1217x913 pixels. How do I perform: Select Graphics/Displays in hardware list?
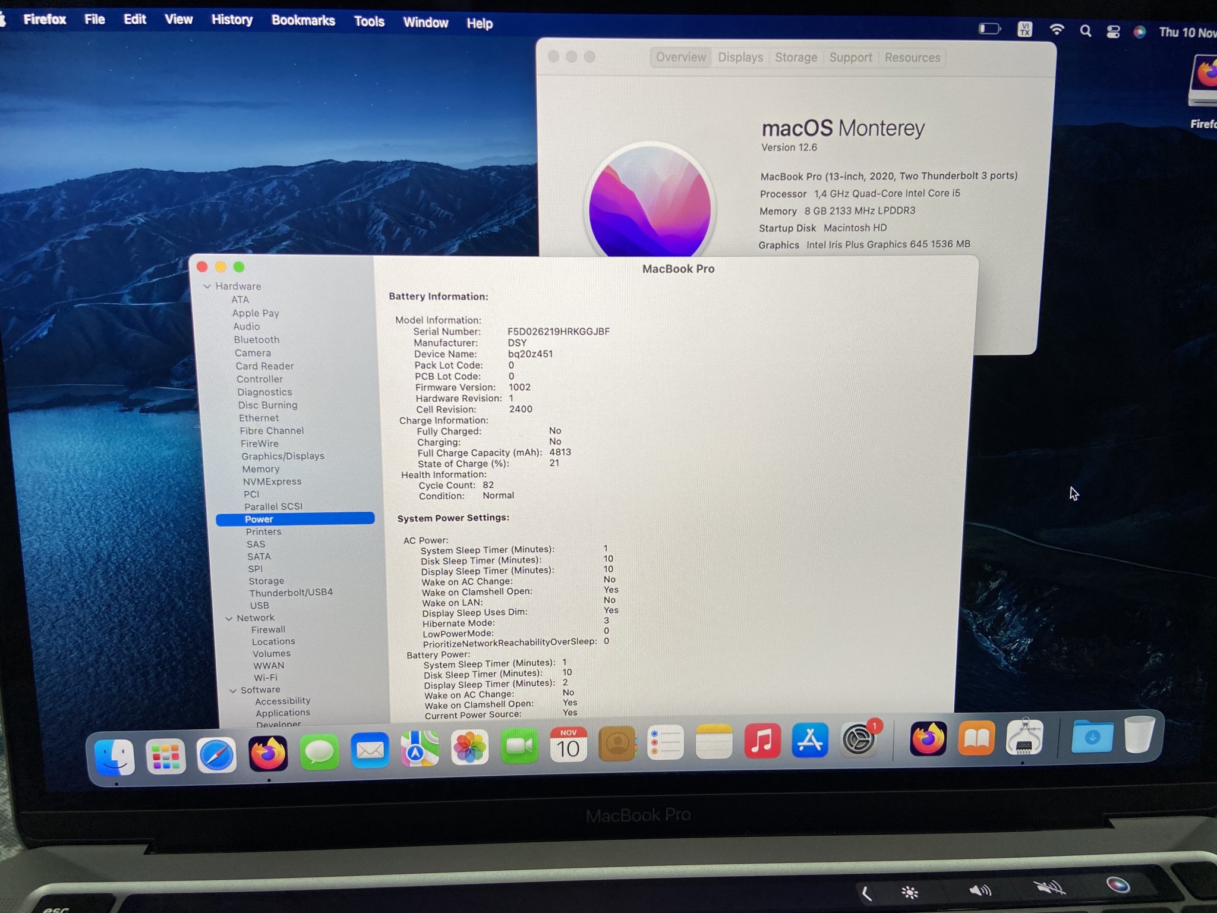point(282,456)
